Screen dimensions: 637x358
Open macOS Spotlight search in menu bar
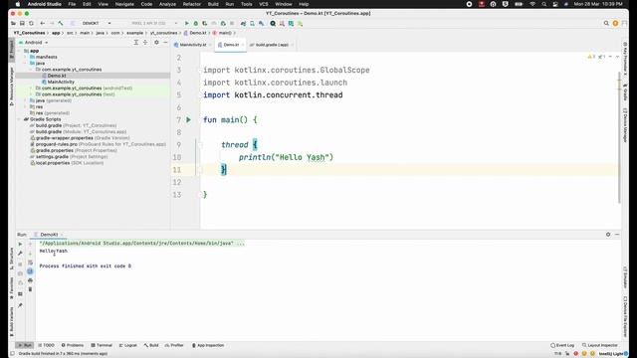[x=544, y=4]
